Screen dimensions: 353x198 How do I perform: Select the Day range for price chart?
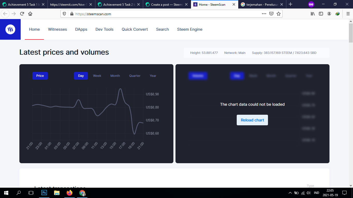[x=81, y=76]
